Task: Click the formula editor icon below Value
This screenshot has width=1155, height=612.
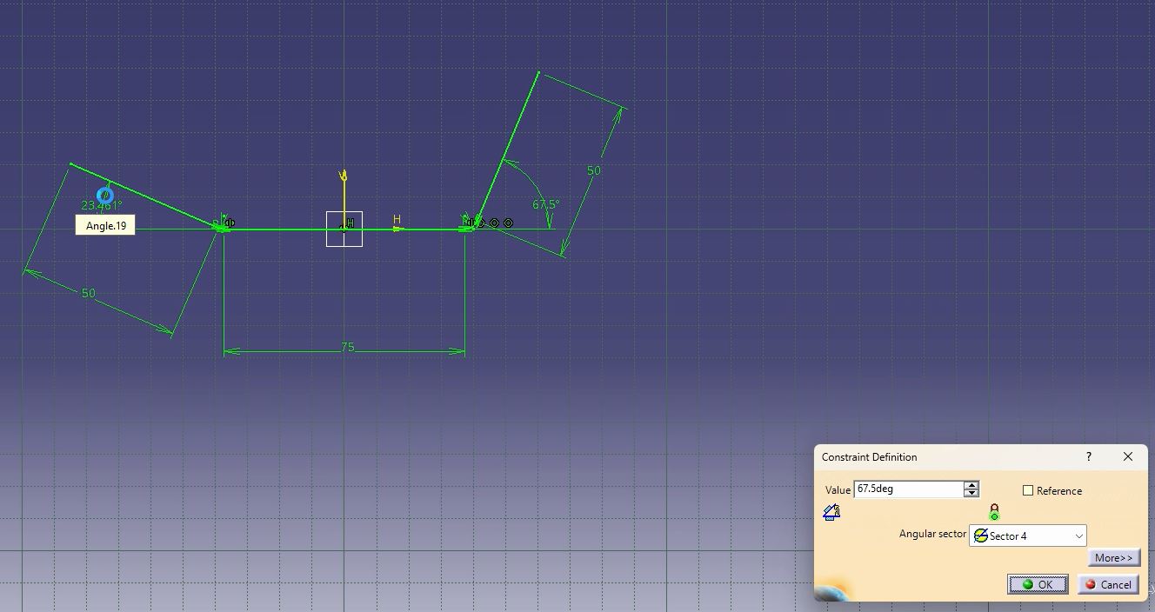Action: click(831, 513)
